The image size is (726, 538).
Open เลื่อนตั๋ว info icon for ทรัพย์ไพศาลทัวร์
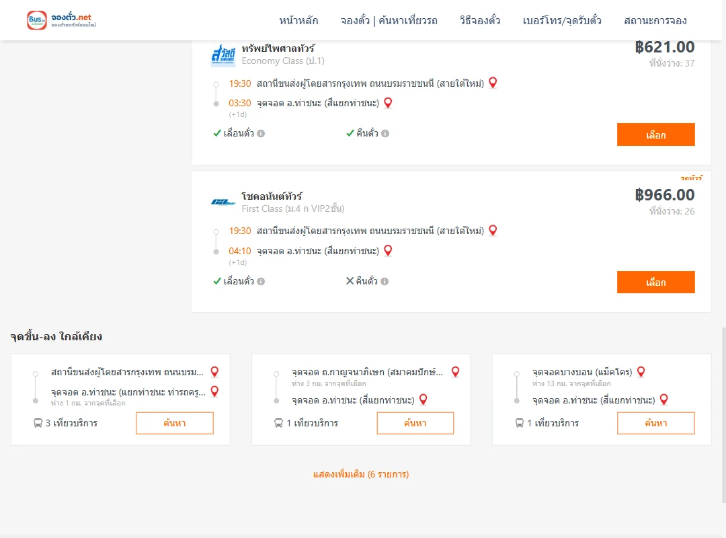coord(261,133)
